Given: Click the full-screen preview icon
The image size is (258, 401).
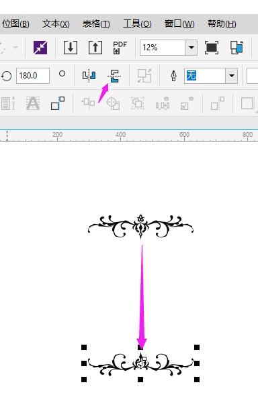Looking at the screenshot, I should [x=212, y=48].
